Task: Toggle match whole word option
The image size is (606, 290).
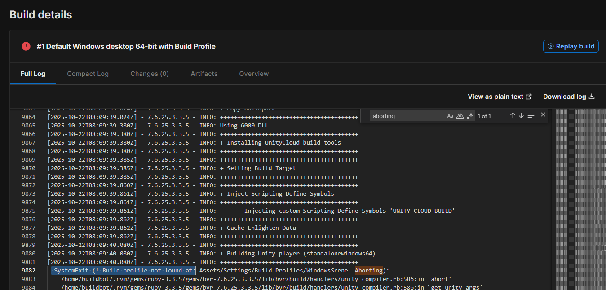Action: 460,116
